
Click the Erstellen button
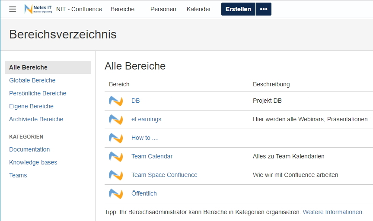coord(238,9)
